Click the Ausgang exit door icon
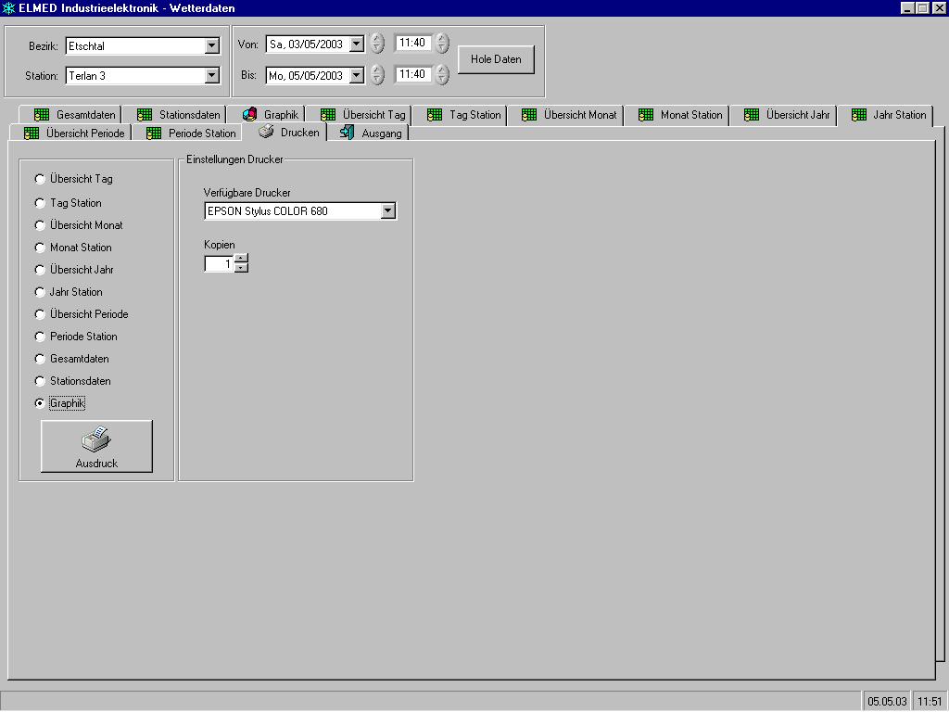Viewport: 949px width, 712px height. click(347, 133)
